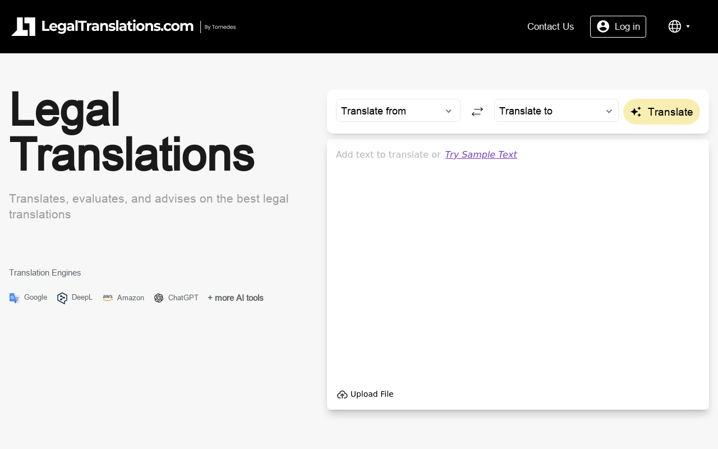Screen dimensions: 718x449
Task: Select the Amazon engine label
Action: click(x=131, y=298)
